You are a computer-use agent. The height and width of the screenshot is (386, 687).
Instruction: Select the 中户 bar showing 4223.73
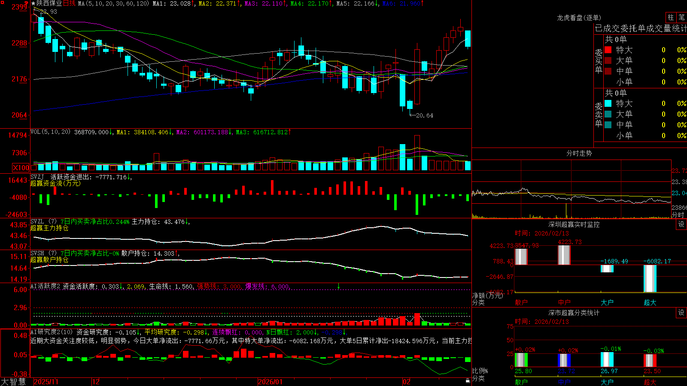click(x=564, y=255)
